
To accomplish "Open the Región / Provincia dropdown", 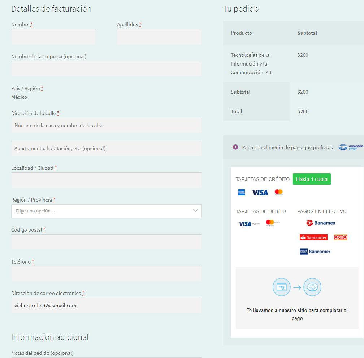I will click(x=101, y=211).
